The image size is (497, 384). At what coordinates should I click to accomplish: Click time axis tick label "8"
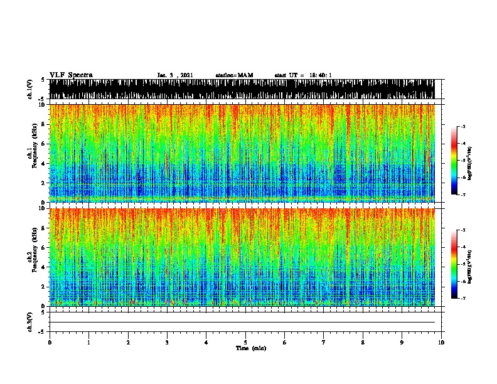pos(363,343)
